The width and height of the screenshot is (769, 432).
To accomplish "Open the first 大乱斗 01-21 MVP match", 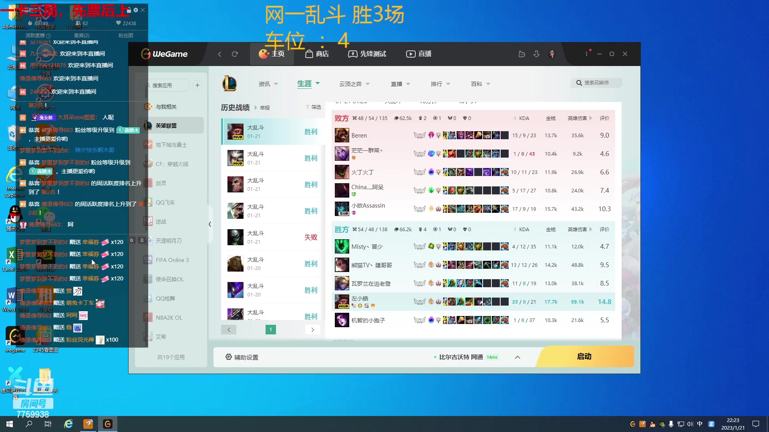I will coord(272,132).
